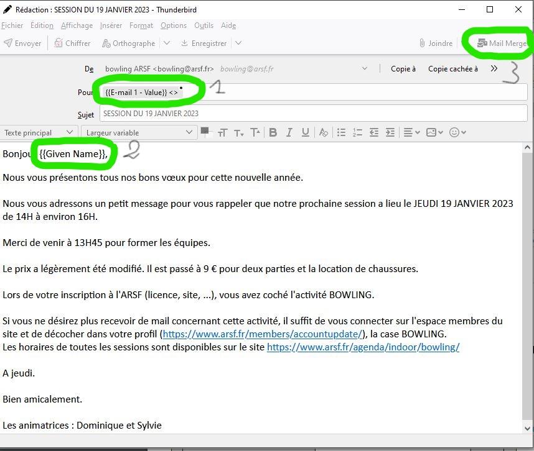Open the Affichage menu

tap(77, 25)
